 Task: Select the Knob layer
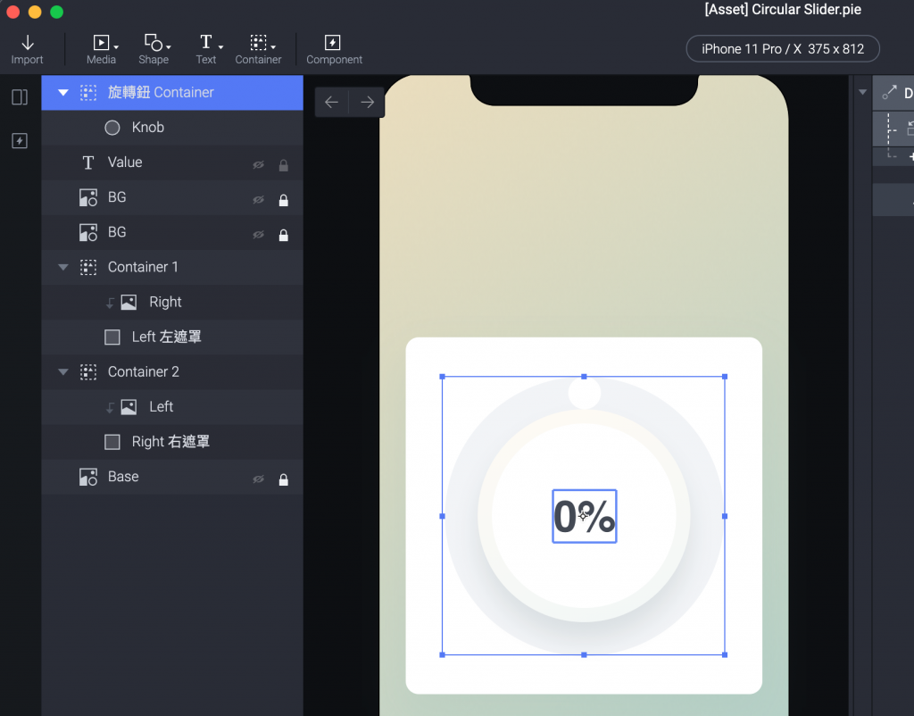tap(172, 128)
